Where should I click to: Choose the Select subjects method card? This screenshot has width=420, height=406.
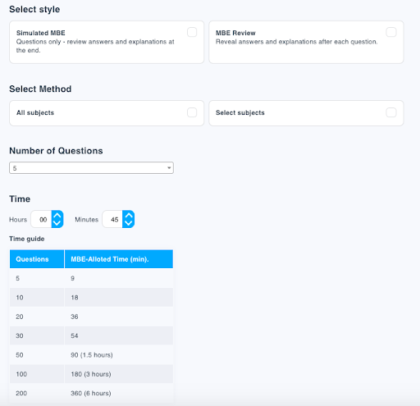306,113
